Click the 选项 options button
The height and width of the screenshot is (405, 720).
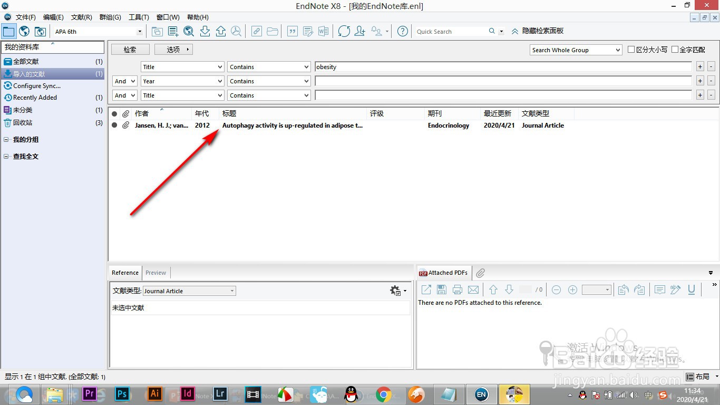click(173, 50)
